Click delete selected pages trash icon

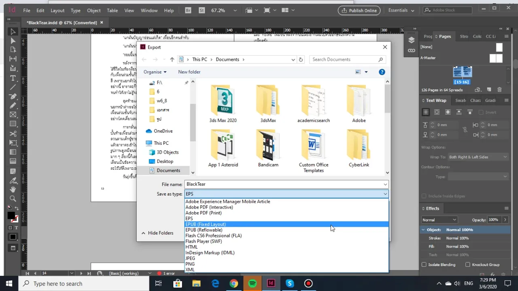(x=499, y=90)
